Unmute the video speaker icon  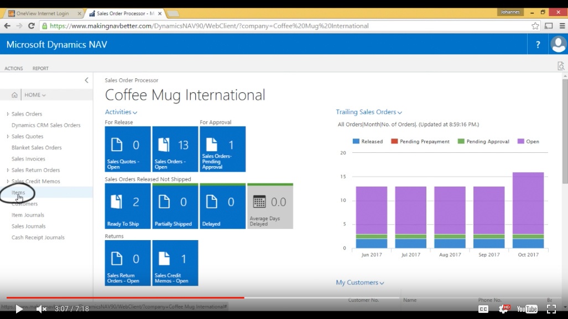click(x=41, y=309)
